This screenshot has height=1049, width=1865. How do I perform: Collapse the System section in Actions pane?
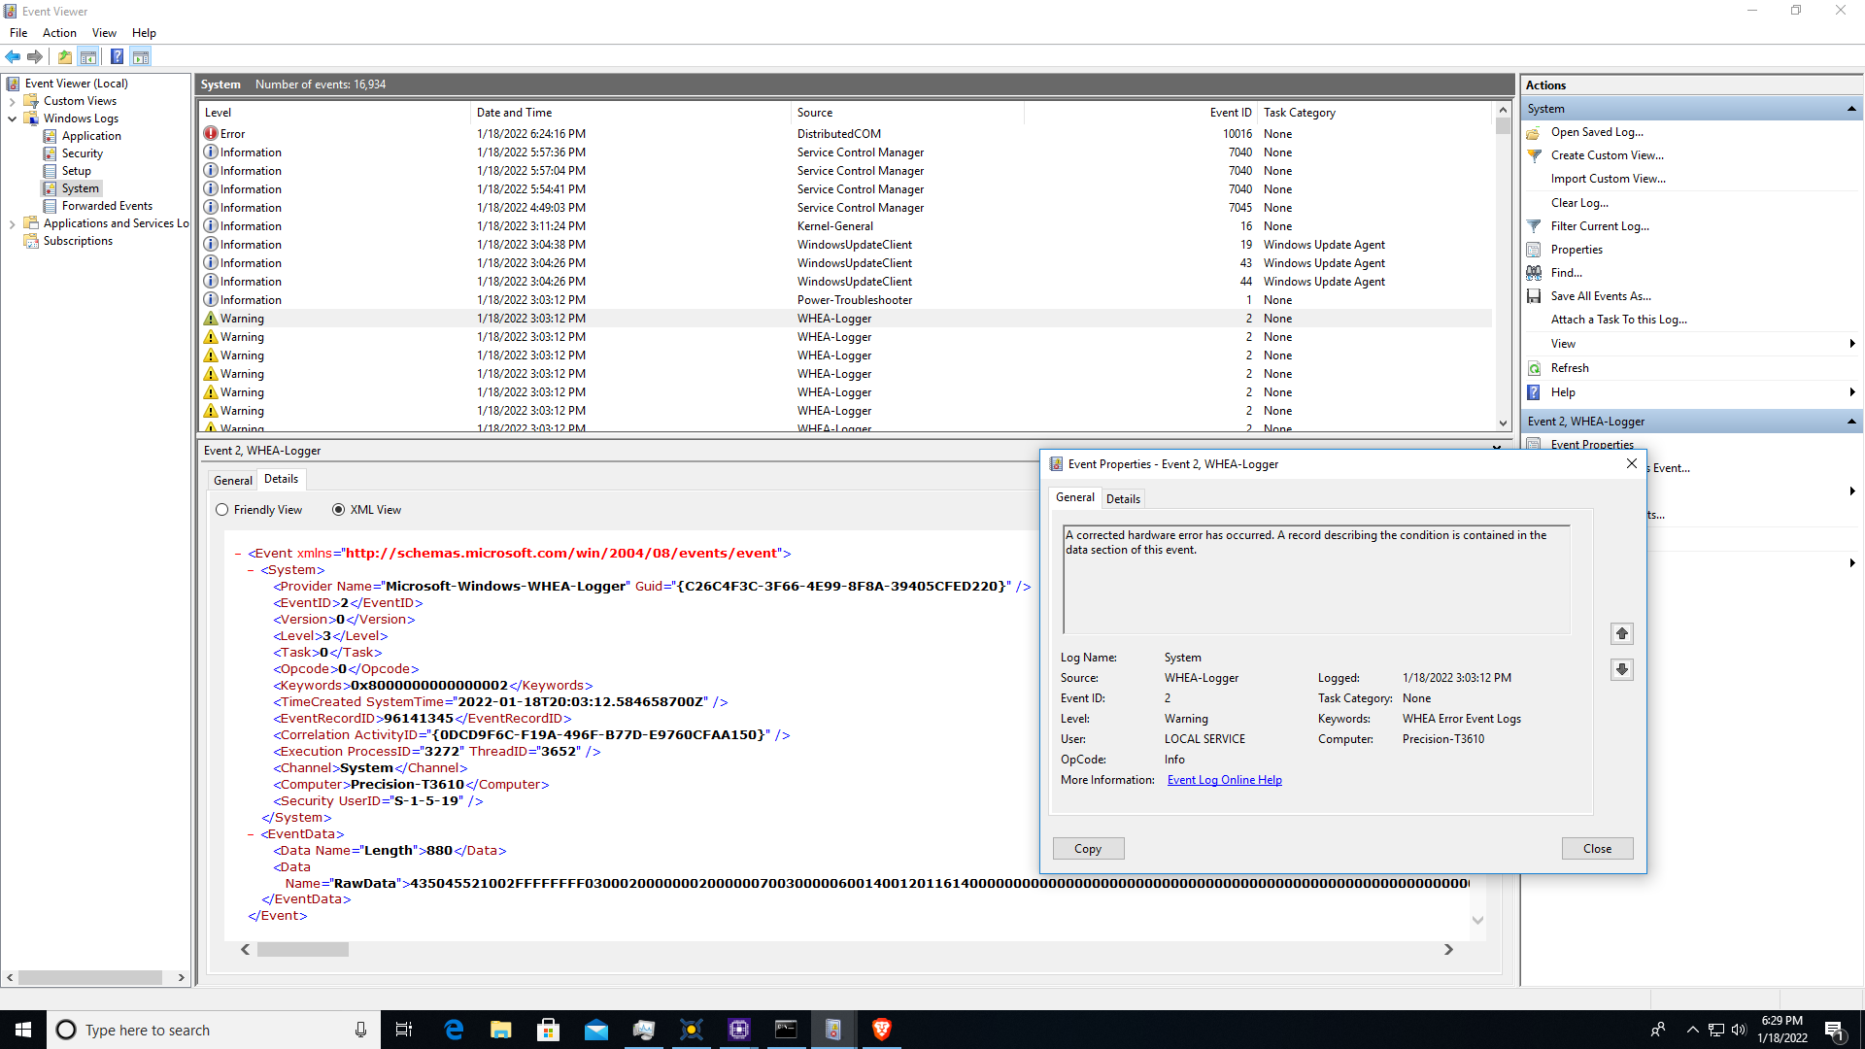point(1851,109)
